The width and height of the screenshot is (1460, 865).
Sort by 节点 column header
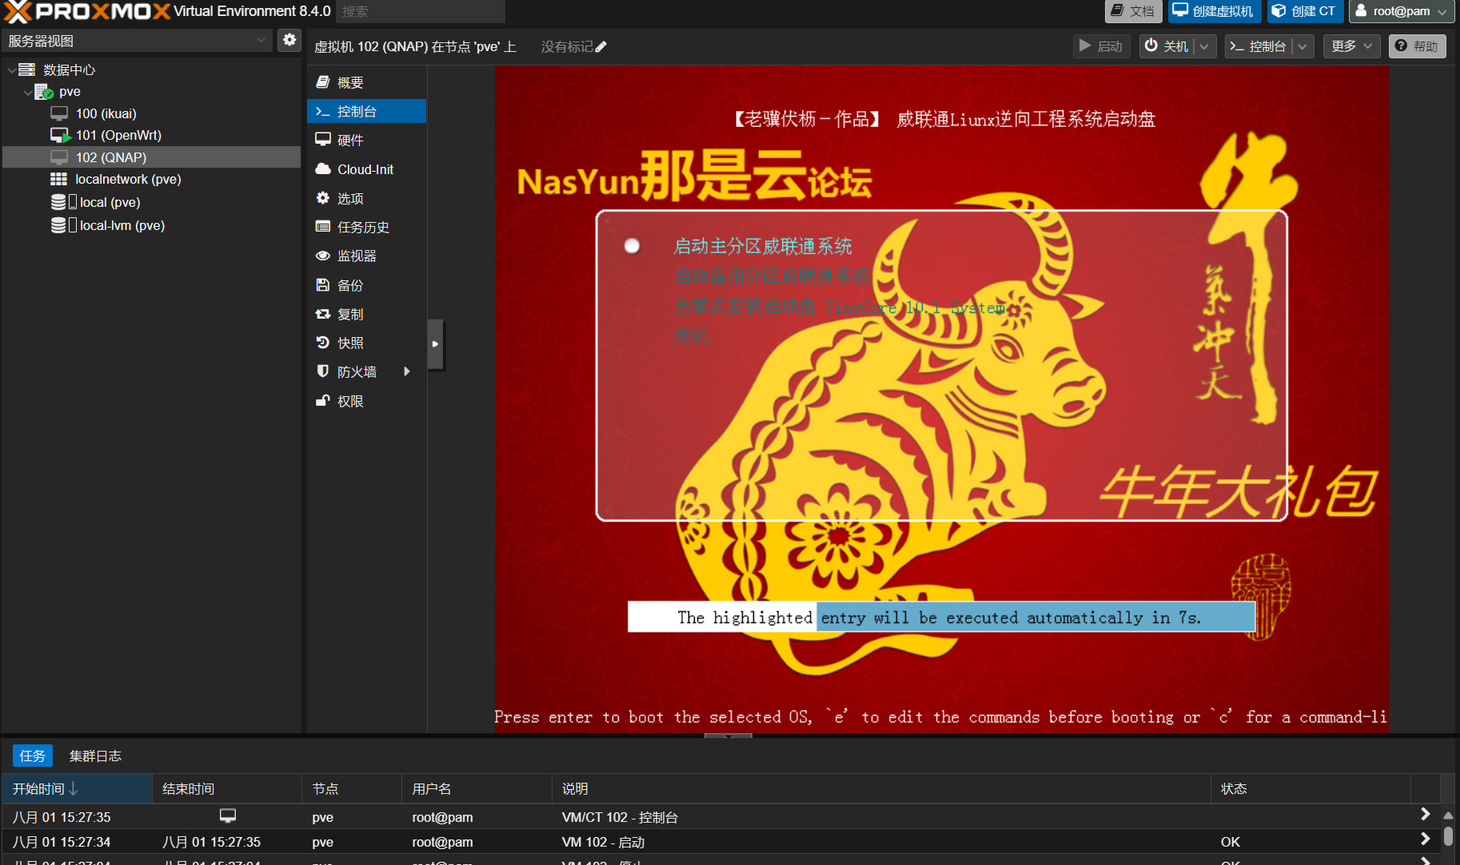point(352,788)
